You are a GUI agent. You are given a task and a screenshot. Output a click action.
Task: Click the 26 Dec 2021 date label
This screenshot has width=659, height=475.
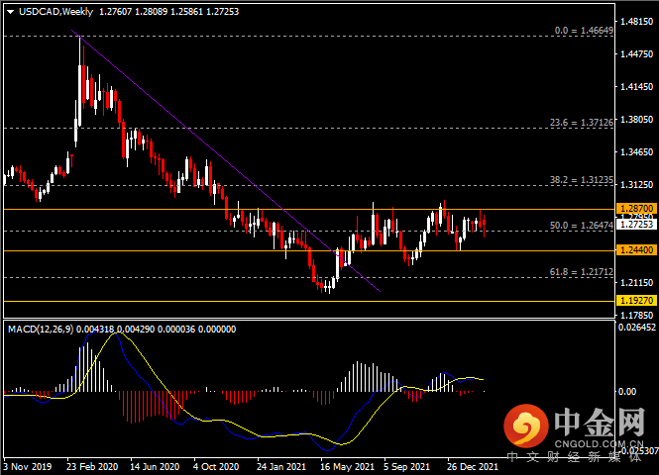[x=473, y=467]
